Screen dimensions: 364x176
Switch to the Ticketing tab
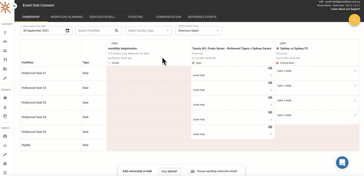(x=135, y=17)
